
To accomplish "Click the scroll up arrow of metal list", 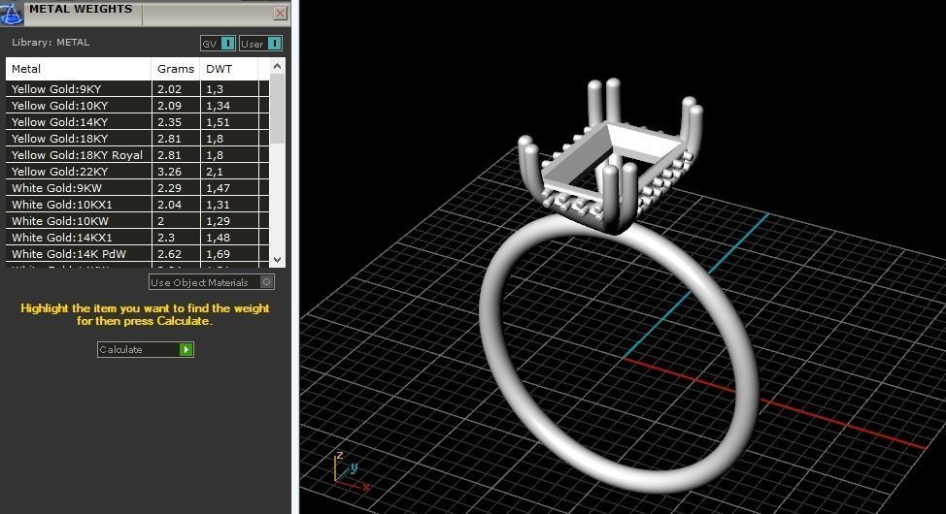I will tap(277, 66).
